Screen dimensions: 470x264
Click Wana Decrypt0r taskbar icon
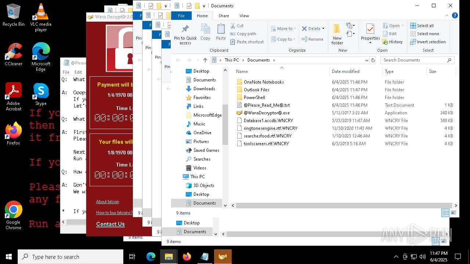pos(223,257)
